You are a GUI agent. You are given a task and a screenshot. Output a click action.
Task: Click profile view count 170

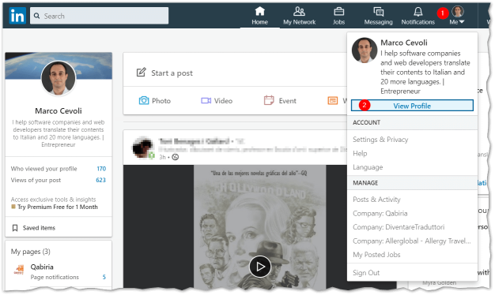point(101,169)
